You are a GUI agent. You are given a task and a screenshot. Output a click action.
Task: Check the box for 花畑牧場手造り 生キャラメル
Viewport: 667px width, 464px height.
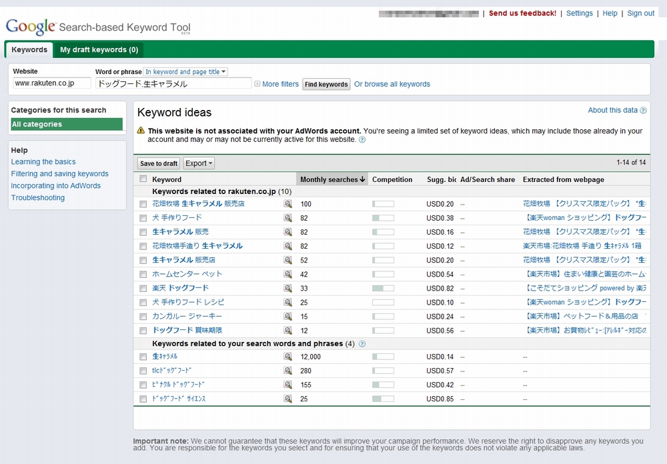(x=143, y=246)
